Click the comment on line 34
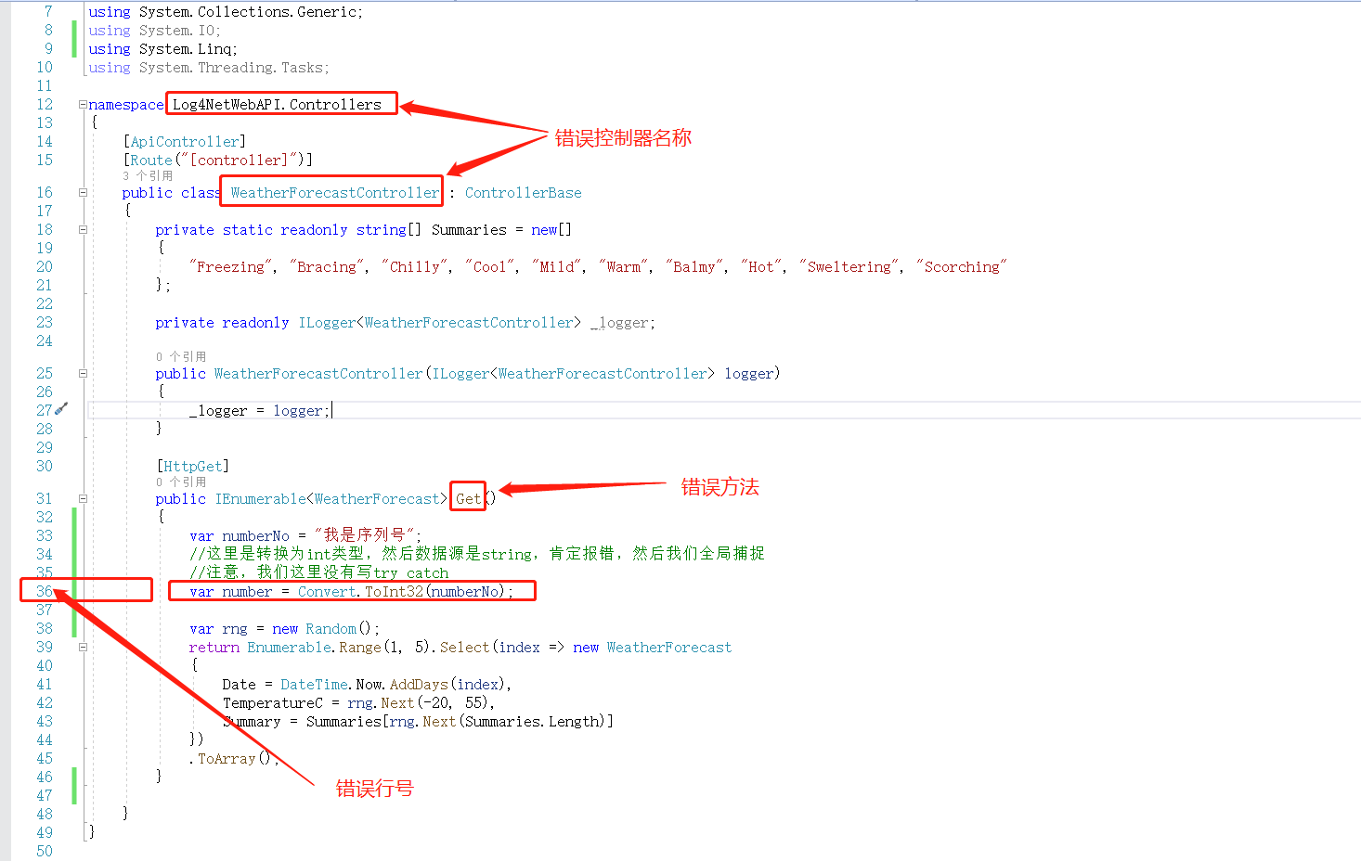Image resolution: width=1361 pixels, height=861 pixels. tap(477, 554)
